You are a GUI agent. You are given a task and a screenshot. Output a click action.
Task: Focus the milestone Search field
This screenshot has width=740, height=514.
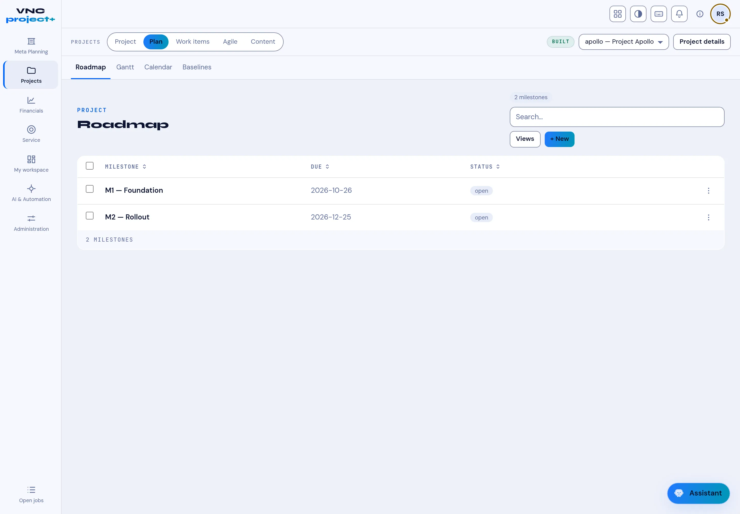617,117
